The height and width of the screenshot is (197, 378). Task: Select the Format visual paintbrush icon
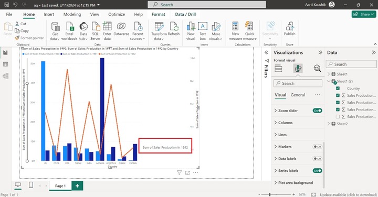298,69
